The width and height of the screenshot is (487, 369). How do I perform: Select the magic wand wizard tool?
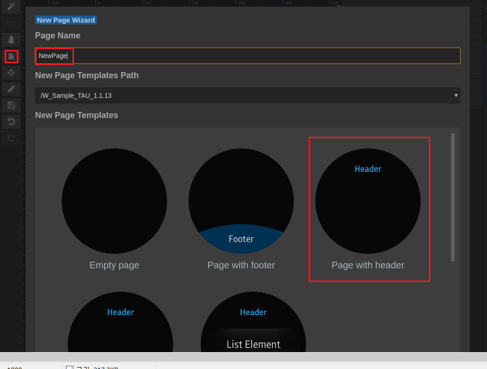(11, 7)
